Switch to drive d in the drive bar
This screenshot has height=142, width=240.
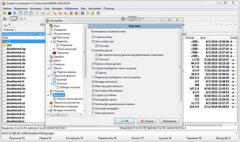[14, 19]
